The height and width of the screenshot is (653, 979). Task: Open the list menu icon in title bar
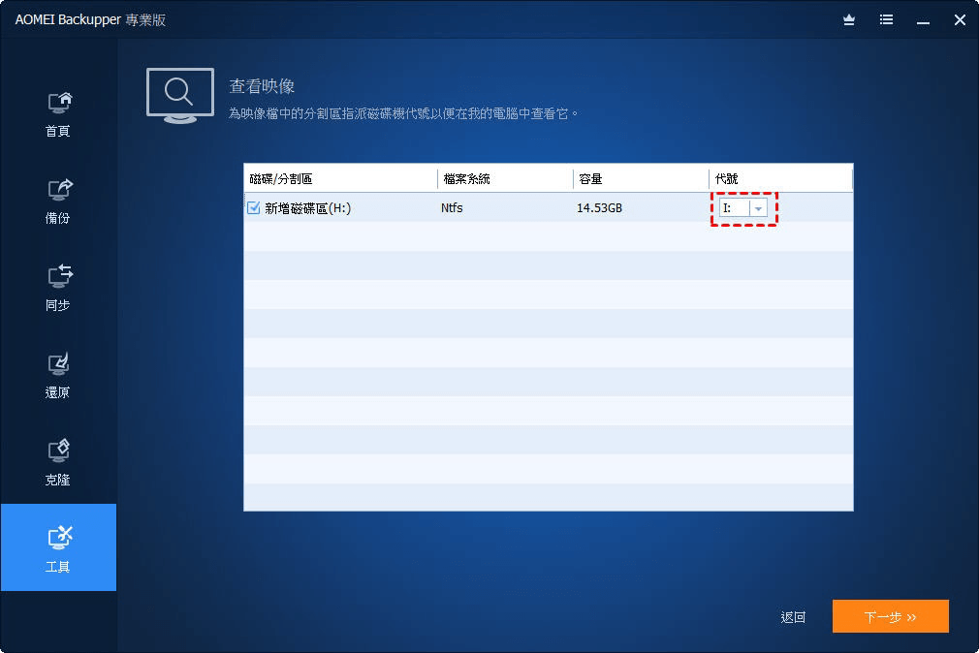click(886, 20)
